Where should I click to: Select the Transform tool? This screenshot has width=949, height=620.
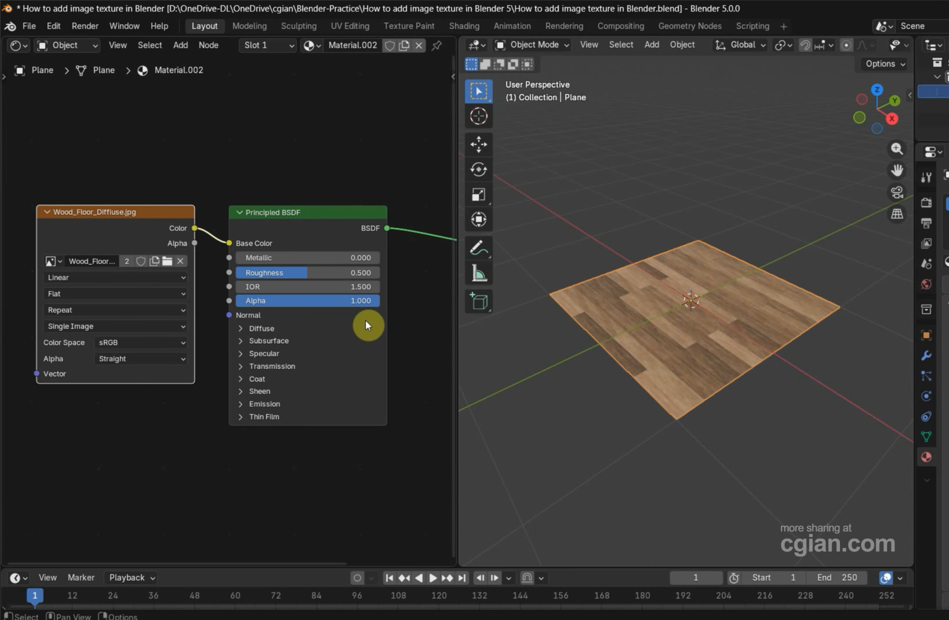coord(478,219)
